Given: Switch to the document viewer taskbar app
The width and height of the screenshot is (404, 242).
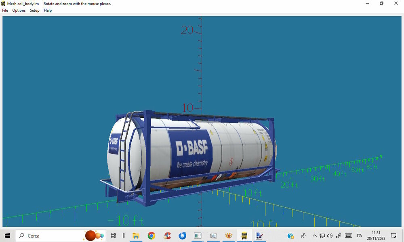Looking at the screenshot, I should 198,236.
